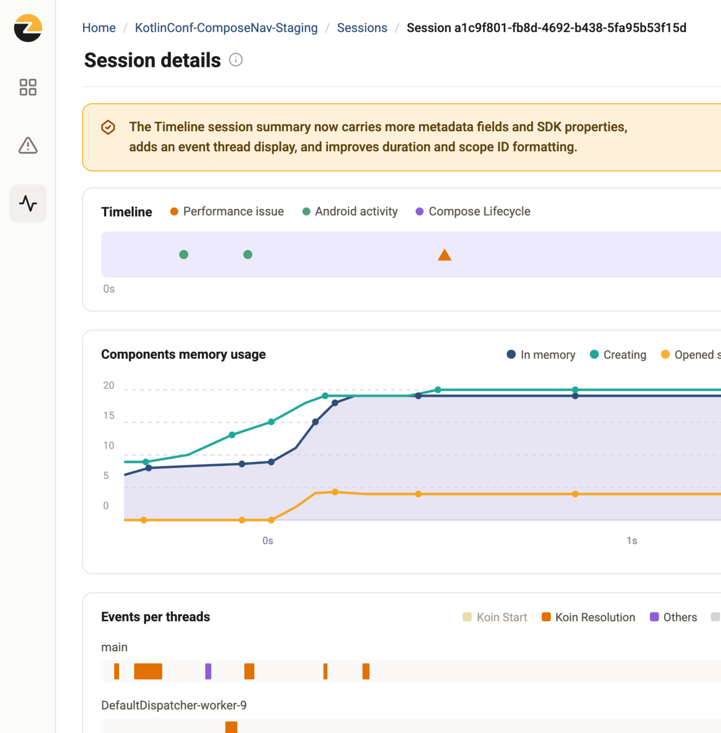This screenshot has height=733, width=721.
Task: Click the Timeline session summary banner message
Action: click(378, 137)
